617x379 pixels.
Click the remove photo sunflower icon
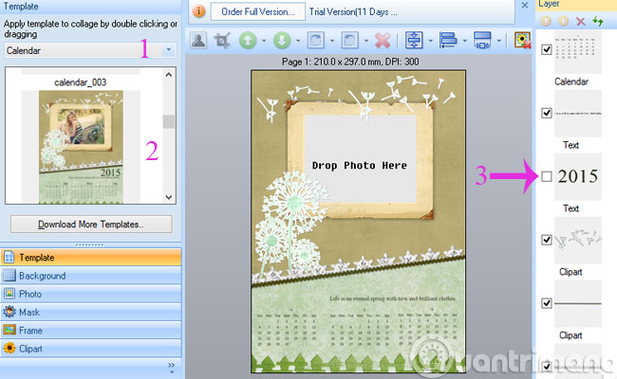pyautogui.click(x=523, y=41)
